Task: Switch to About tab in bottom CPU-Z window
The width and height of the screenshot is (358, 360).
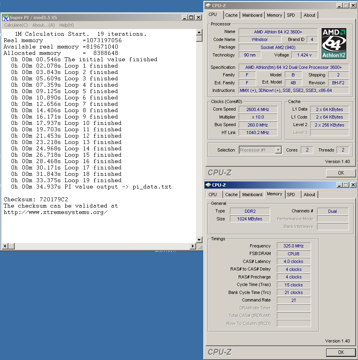Action: [x=309, y=195]
